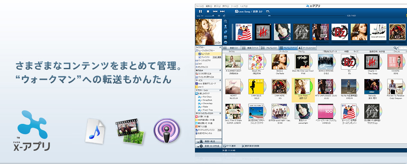The image size is (407, 164).
Task: Switch to the 楽曲ジャケット tab
Action: pyautogui.click(x=251, y=48)
